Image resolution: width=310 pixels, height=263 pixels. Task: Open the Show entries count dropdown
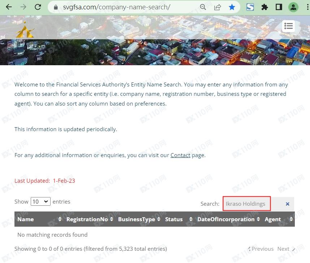point(40,201)
